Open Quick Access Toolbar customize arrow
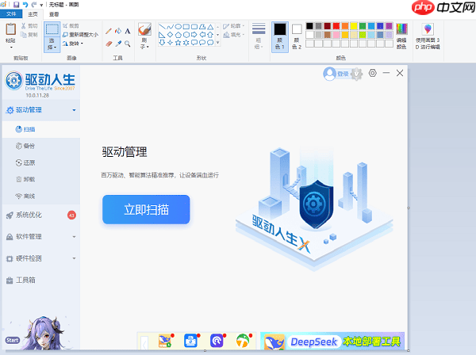 point(41,5)
